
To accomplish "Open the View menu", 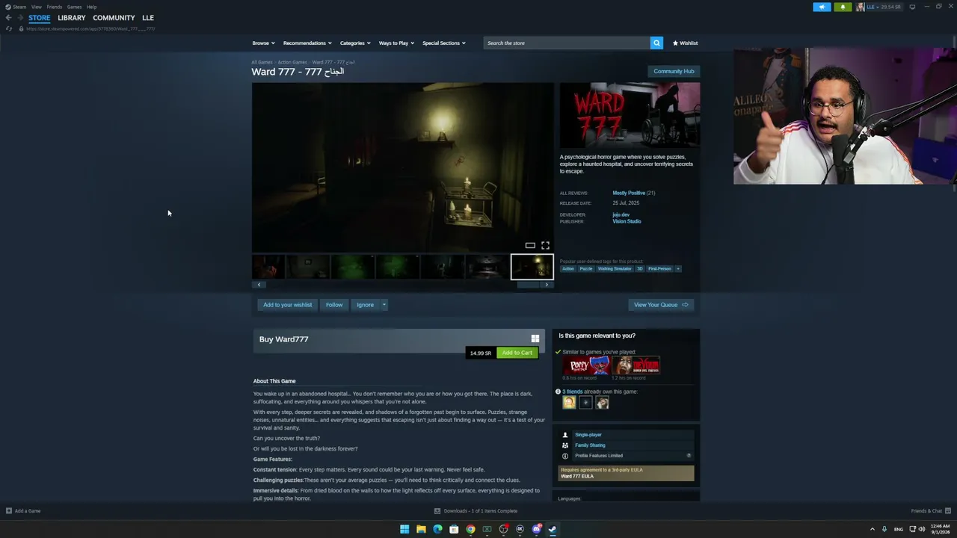I will pos(36,7).
